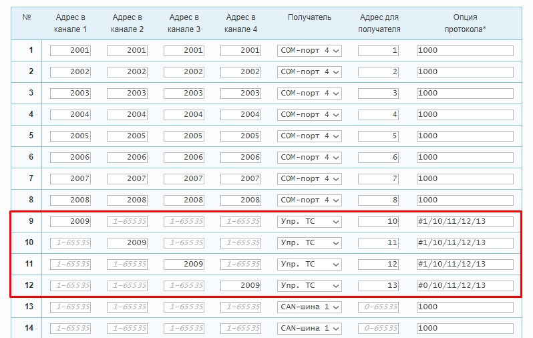Image resolution: width=533 pixels, height=338 pixels.
Task: Click channel 4 address field in row 8
Action: coord(240,200)
